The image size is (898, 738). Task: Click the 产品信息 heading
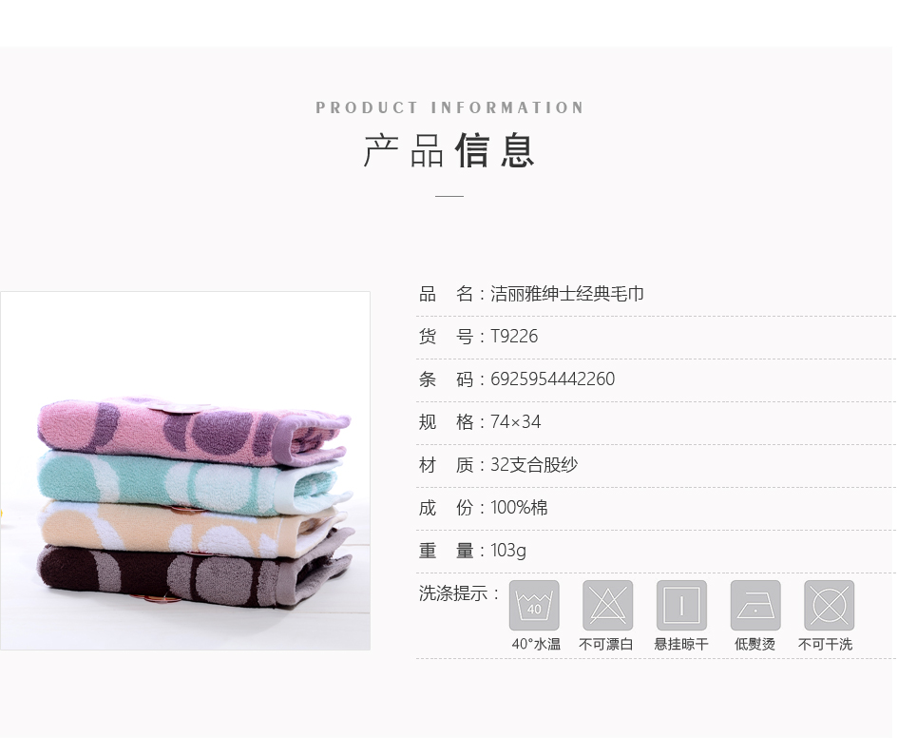pos(449,150)
